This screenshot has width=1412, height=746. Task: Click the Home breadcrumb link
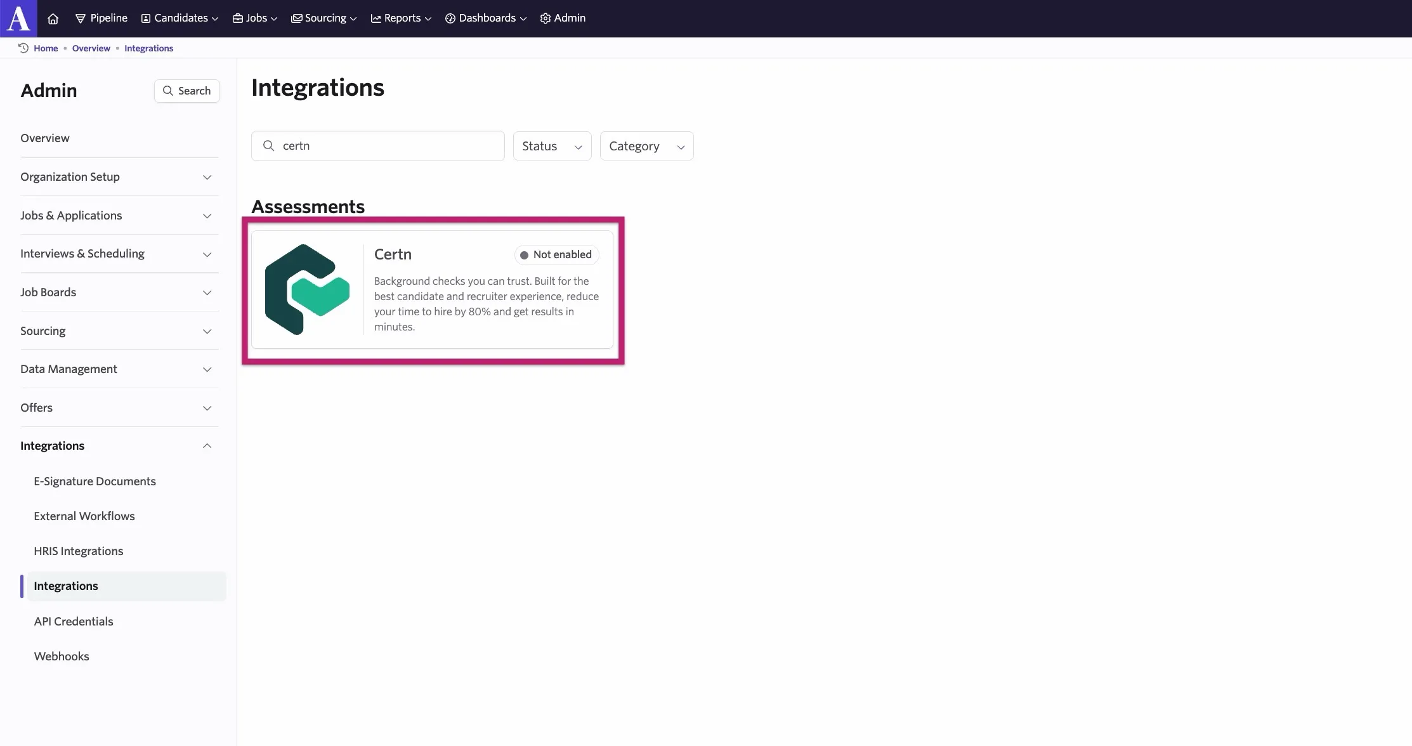click(x=46, y=48)
